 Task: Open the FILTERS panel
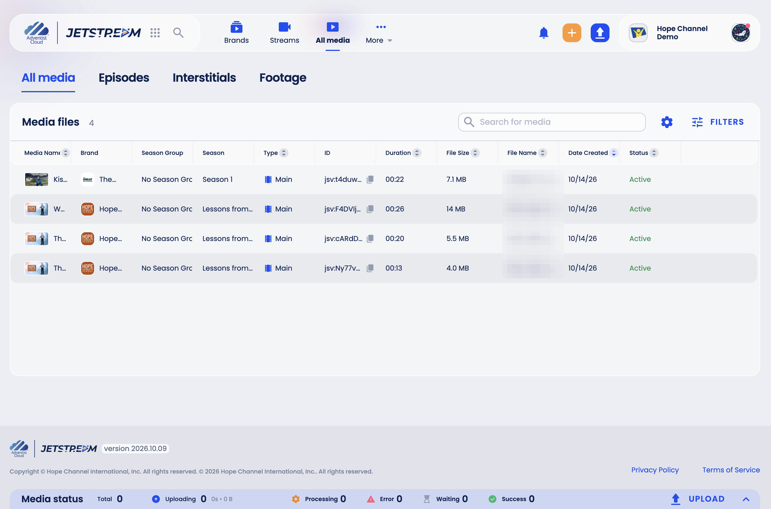[x=718, y=122]
